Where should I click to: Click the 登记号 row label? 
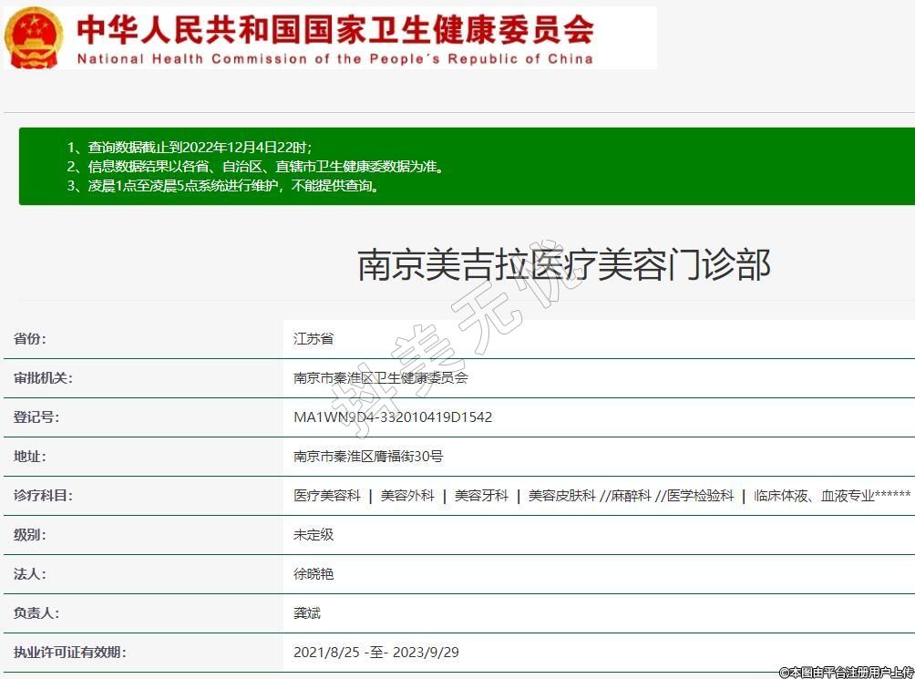click(36, 417)
